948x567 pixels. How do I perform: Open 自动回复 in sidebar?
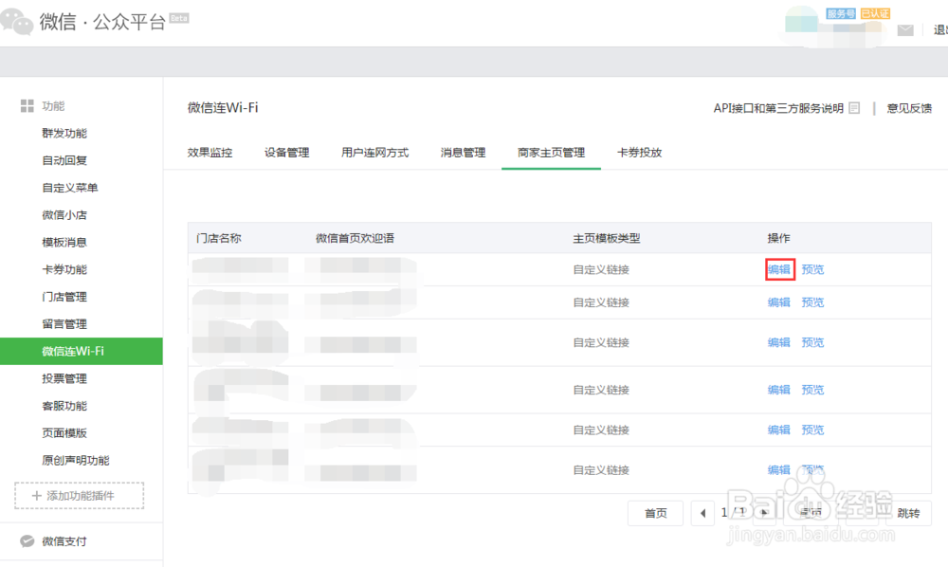click(x=64, y=160)
